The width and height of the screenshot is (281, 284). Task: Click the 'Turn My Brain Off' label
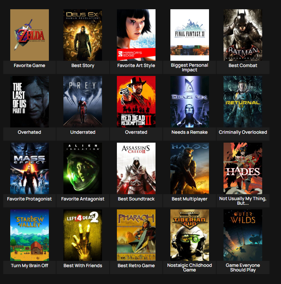coord(29,266)
